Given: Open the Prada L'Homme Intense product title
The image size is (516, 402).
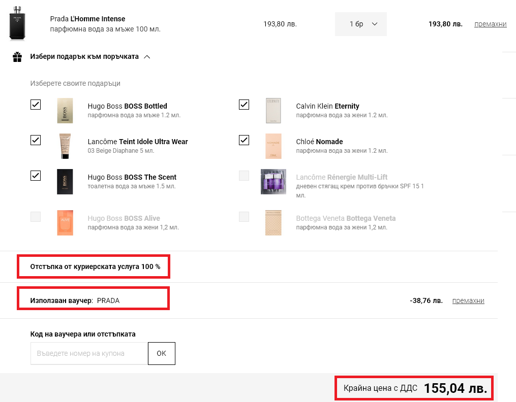Looking at the screenshot, I should tap(87, 19).
